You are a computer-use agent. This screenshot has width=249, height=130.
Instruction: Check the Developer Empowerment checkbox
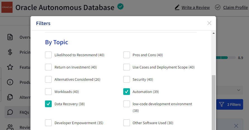click(48, 123)
